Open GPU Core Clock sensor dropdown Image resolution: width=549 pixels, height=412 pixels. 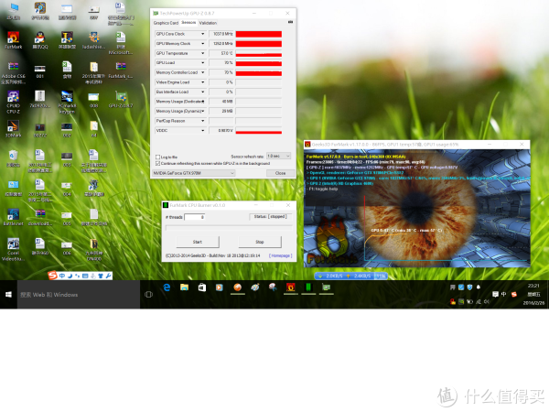tap(203, 34)
